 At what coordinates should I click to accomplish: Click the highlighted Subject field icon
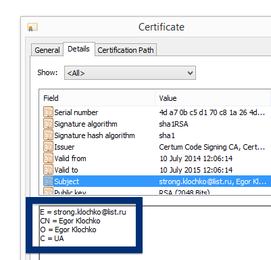pos(48,181)
